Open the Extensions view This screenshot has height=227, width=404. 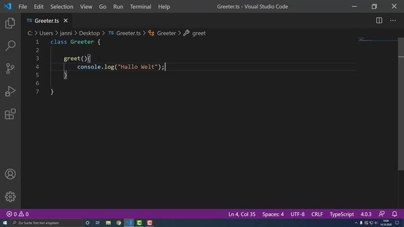pyautogui.click(x=10, y=113)
